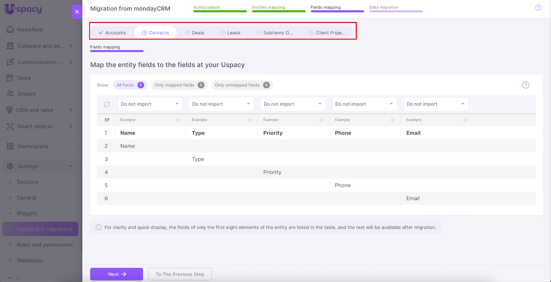The image size is (551, 282).
Task: Click the purple X close panel button
Action: click(x=77, y=12)
